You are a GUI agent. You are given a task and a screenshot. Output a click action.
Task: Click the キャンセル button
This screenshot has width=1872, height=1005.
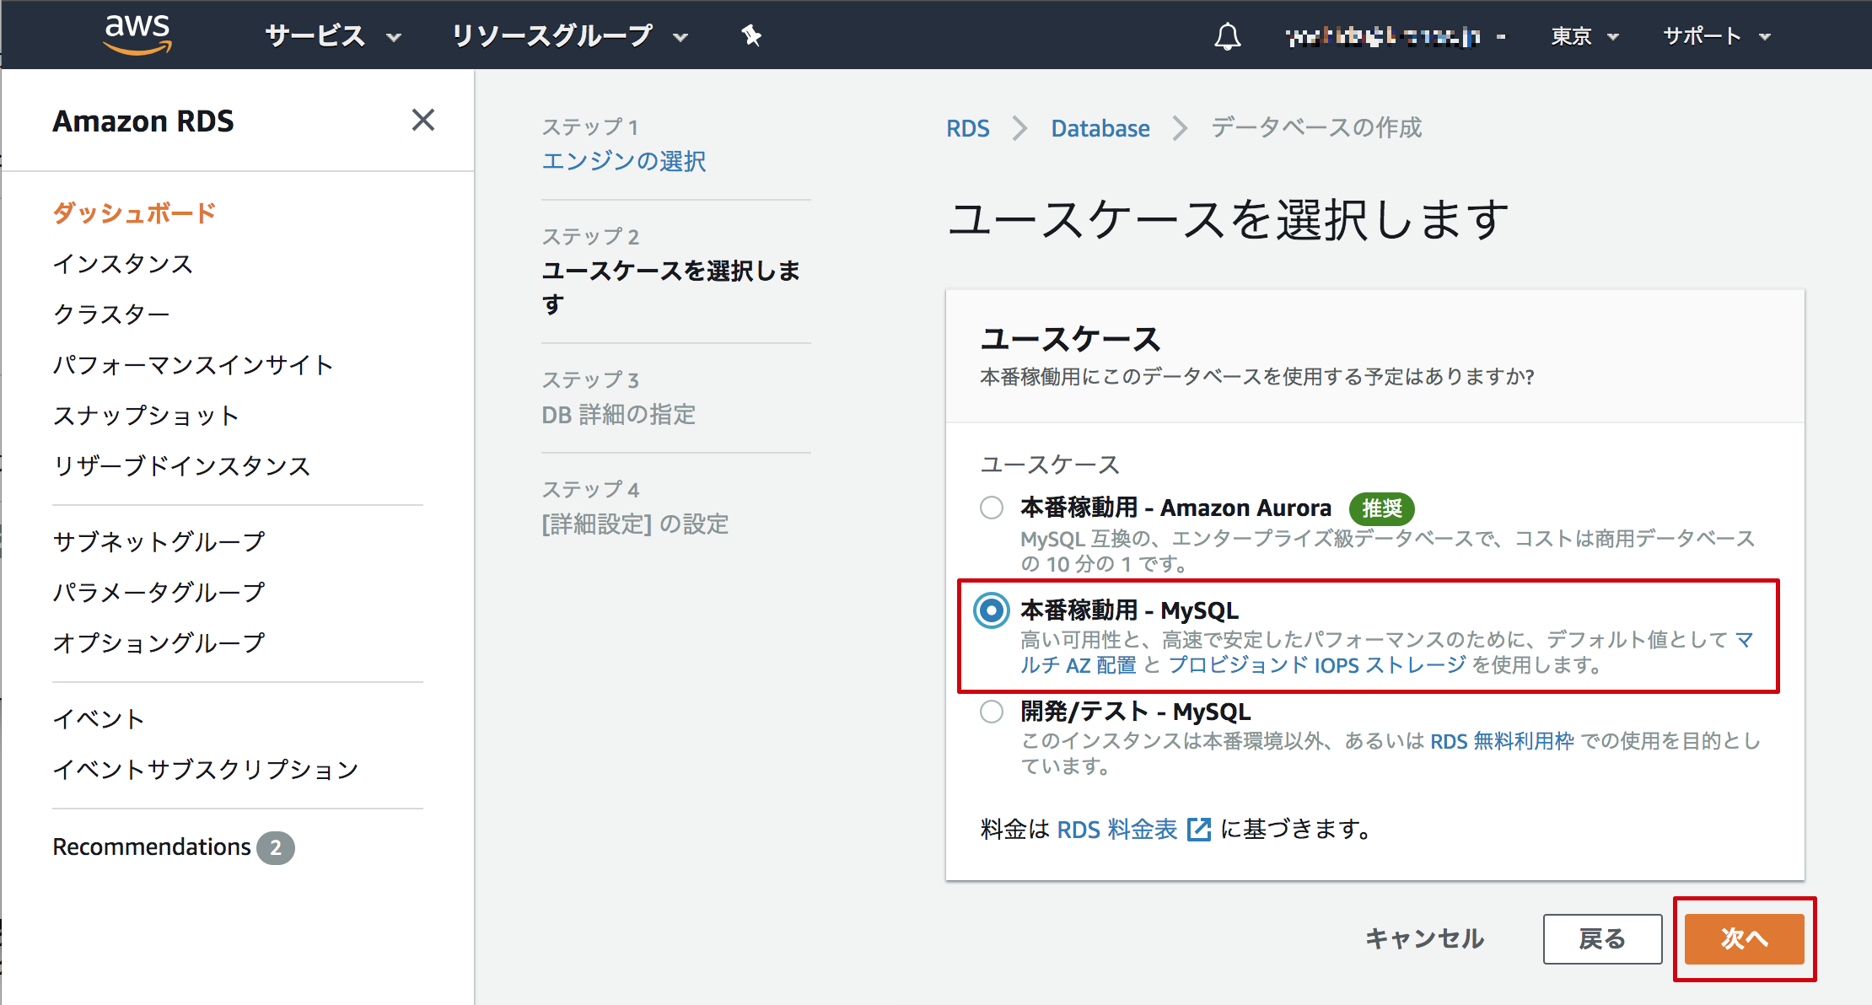tap(1424, 938)
